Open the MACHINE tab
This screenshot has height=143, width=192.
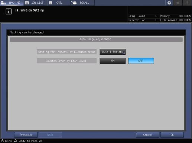[12, 3]
